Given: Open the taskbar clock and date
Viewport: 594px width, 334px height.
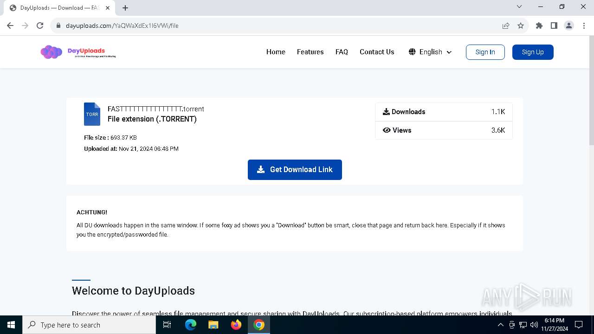Looking at the screenshot, I should tap(555, 325).
